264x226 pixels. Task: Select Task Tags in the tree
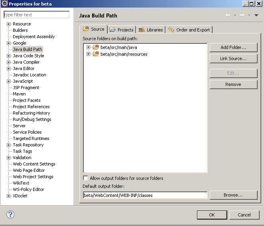22,151
